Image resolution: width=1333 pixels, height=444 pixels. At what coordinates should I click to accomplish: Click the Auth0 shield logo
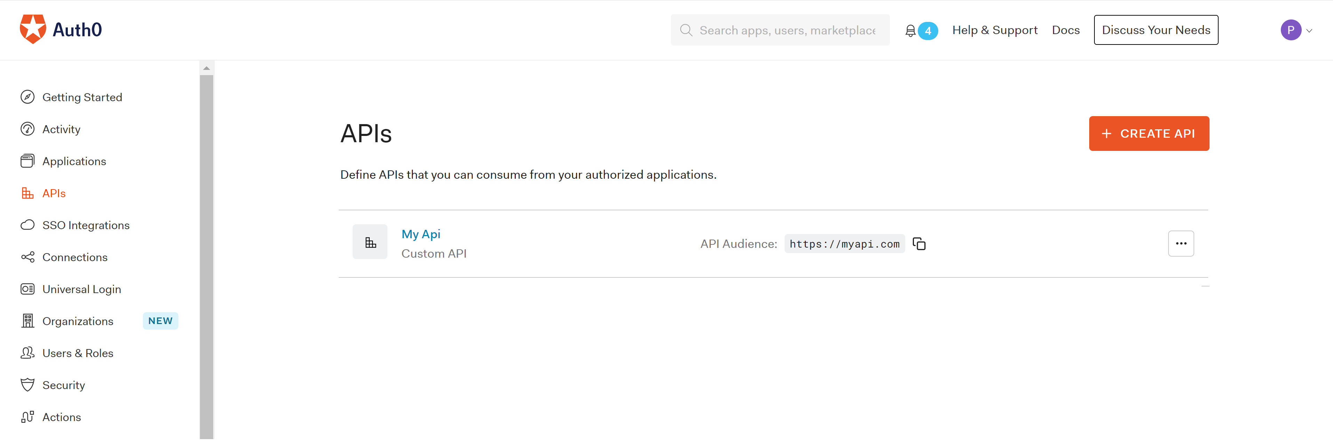point(33,29)
